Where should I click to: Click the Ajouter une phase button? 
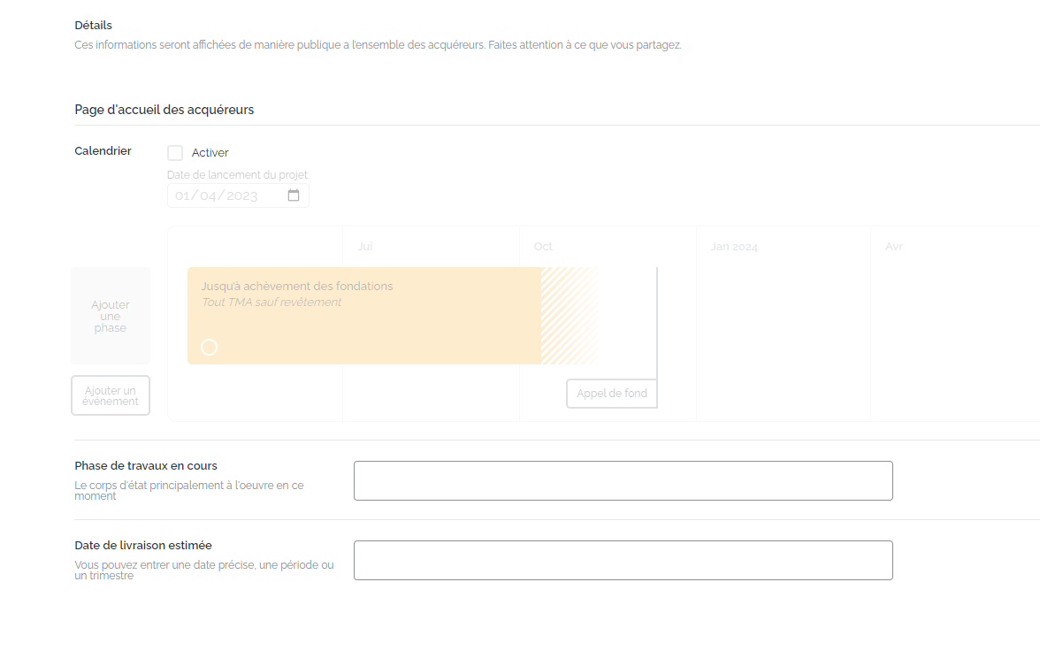(x=111, y=316)
